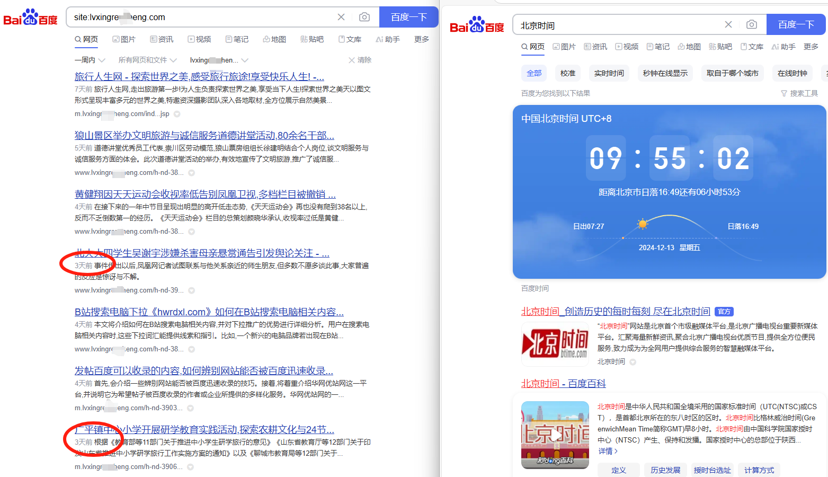828x477 pixels.
Task: Focus the site:lvxing search input field
Action: 201,17
